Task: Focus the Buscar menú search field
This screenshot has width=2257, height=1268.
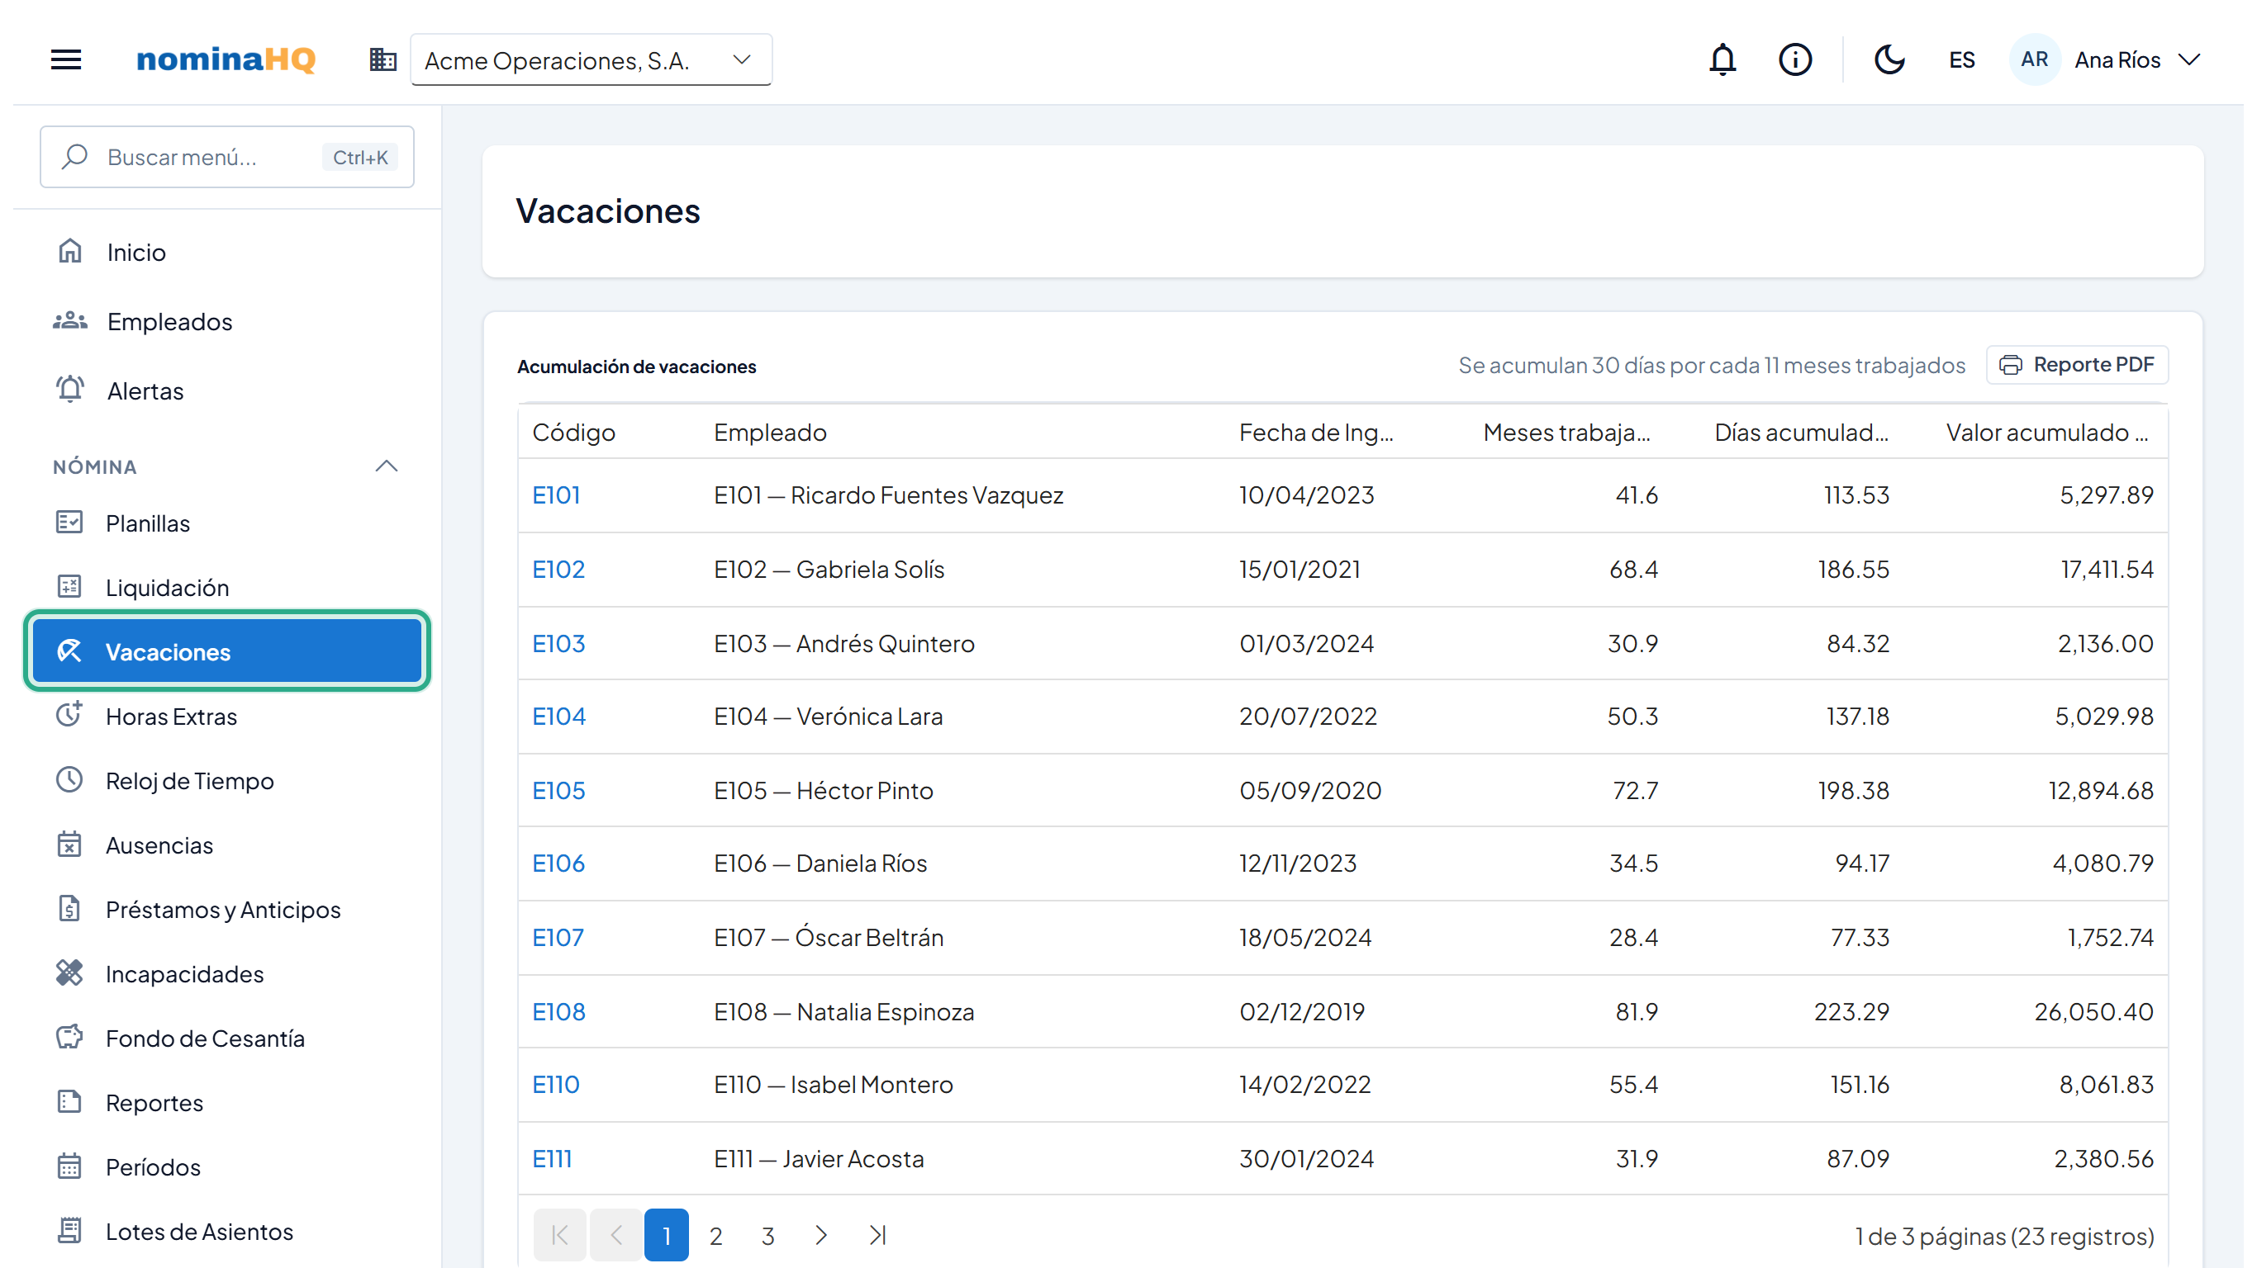Action: coord(227,157)
